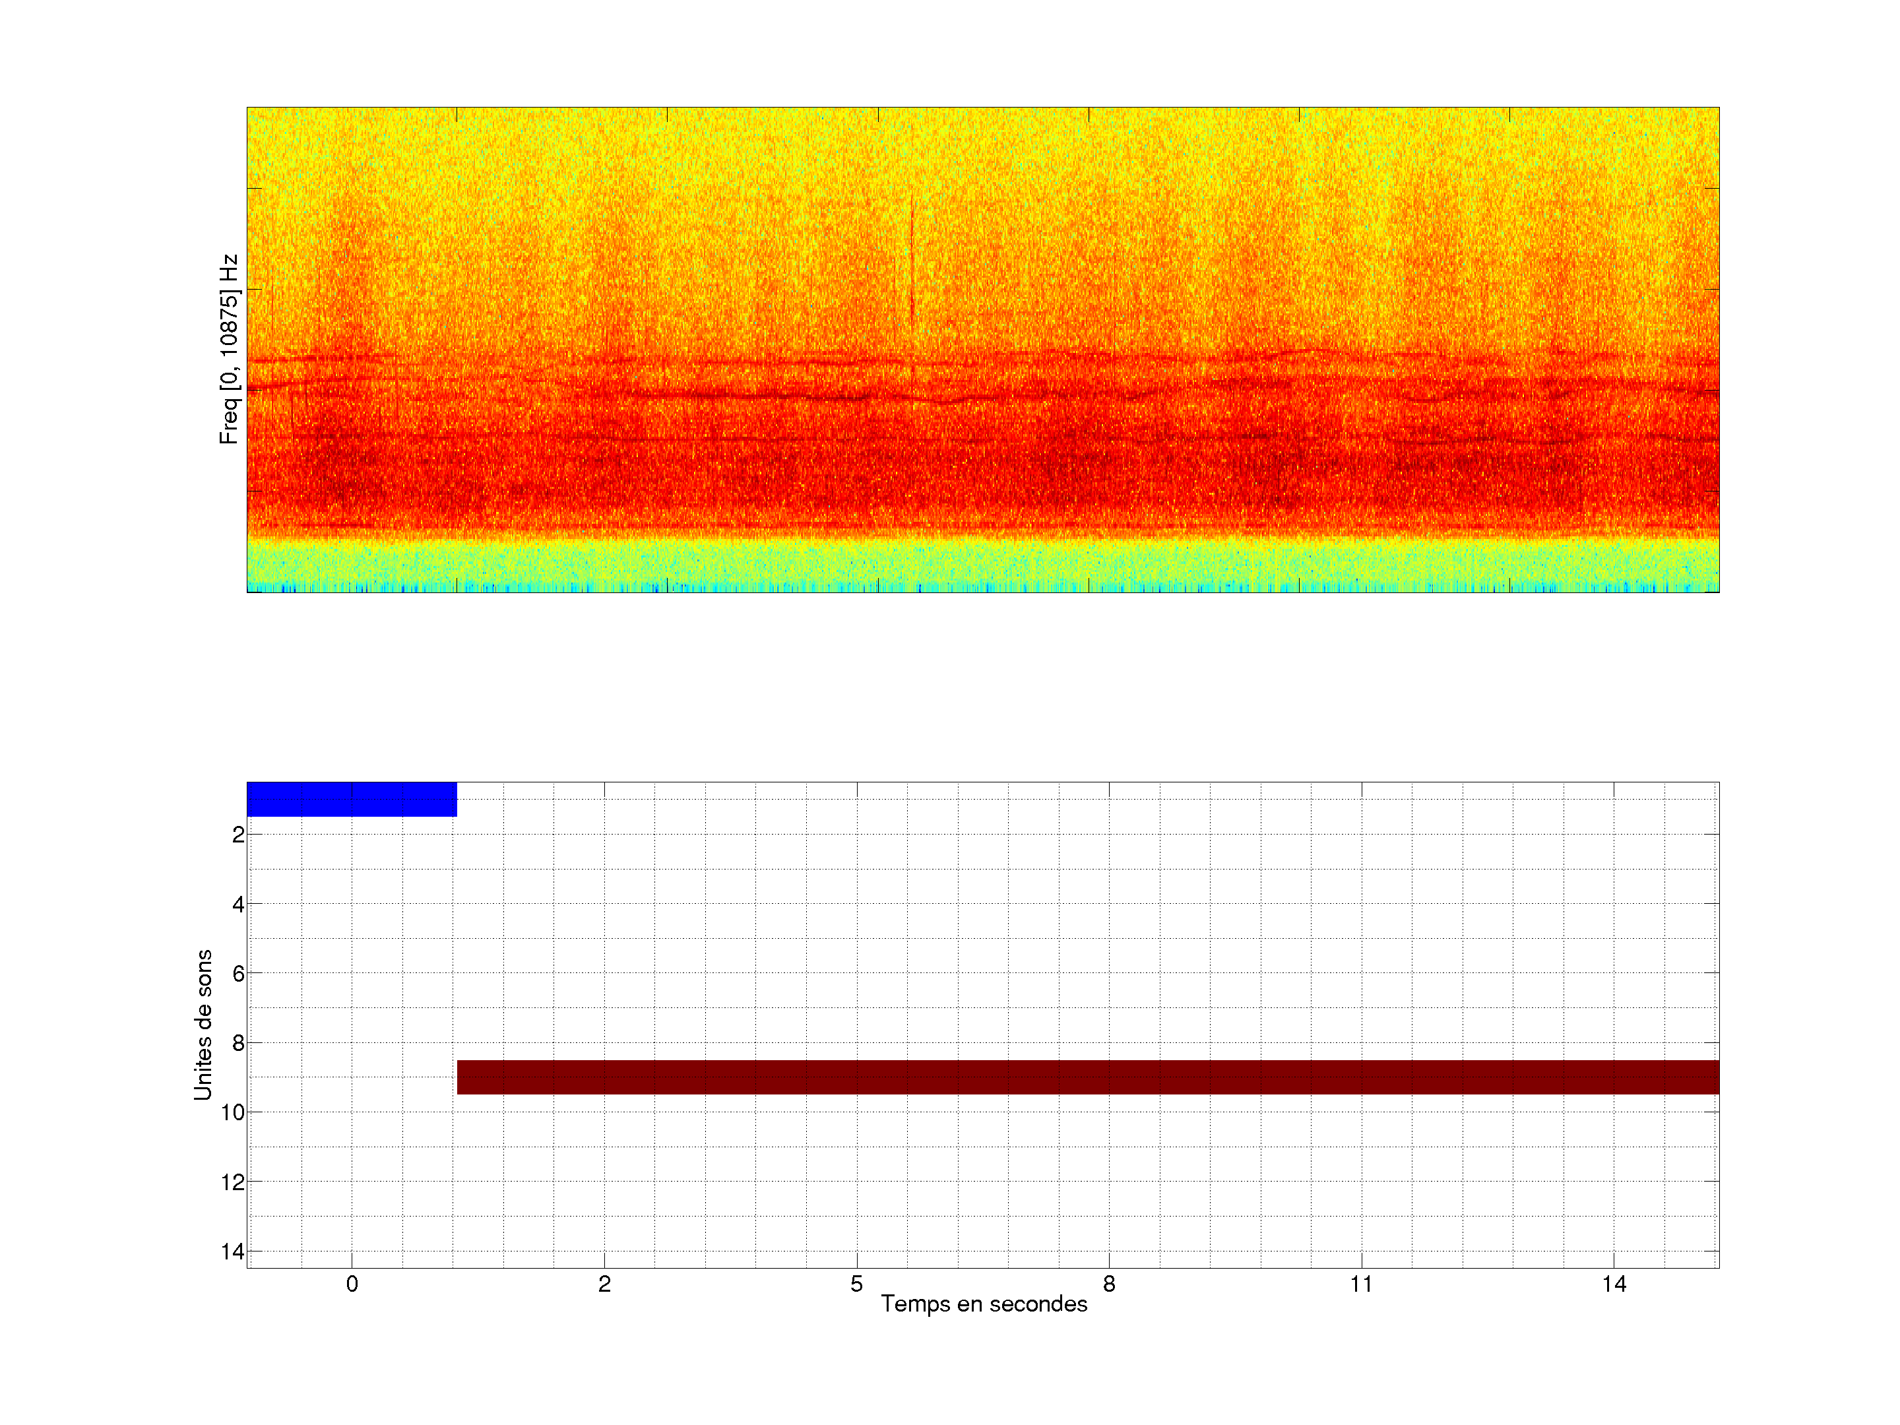Click y-axis tick label 12 of the units plot
1900x1425 pixels.
pyautogui.click(x=233, y=1183)
